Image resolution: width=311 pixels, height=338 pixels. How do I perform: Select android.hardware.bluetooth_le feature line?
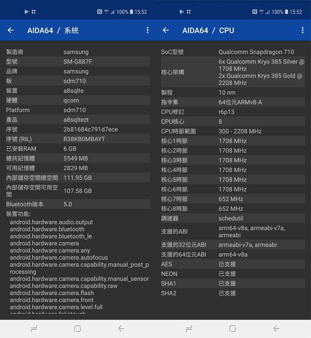pos(51,236)
